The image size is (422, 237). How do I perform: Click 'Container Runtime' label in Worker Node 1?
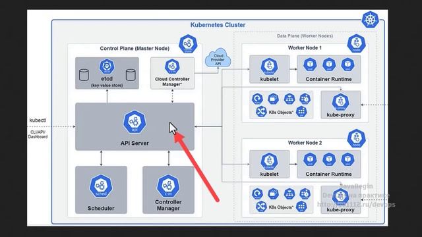point(328,79)
